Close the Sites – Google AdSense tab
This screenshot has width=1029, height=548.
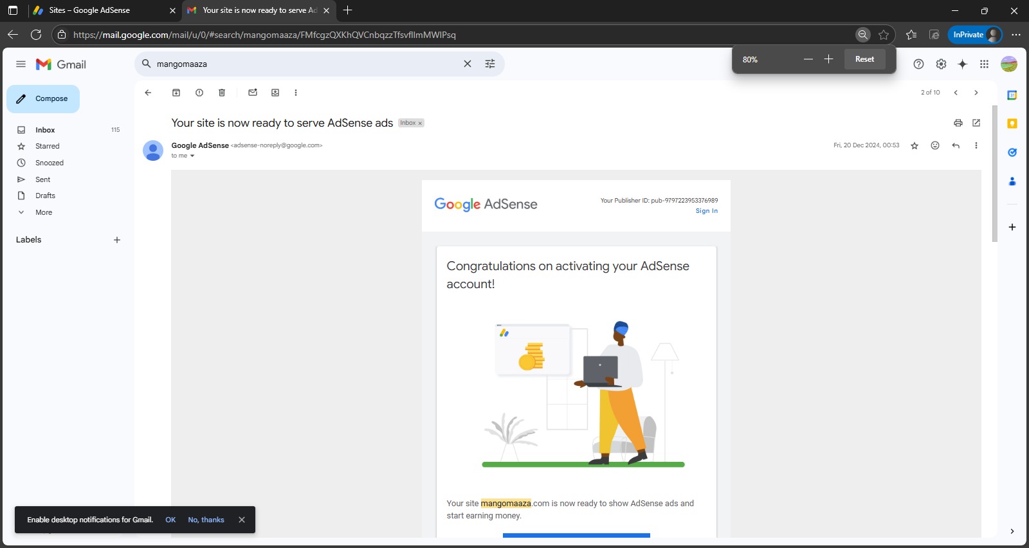(x=172, y=10)
